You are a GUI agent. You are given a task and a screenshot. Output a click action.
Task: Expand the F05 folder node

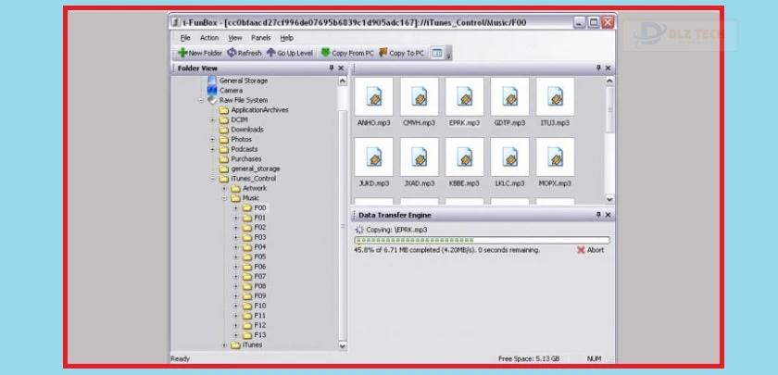pyautogui.click(x=235, y=257)
